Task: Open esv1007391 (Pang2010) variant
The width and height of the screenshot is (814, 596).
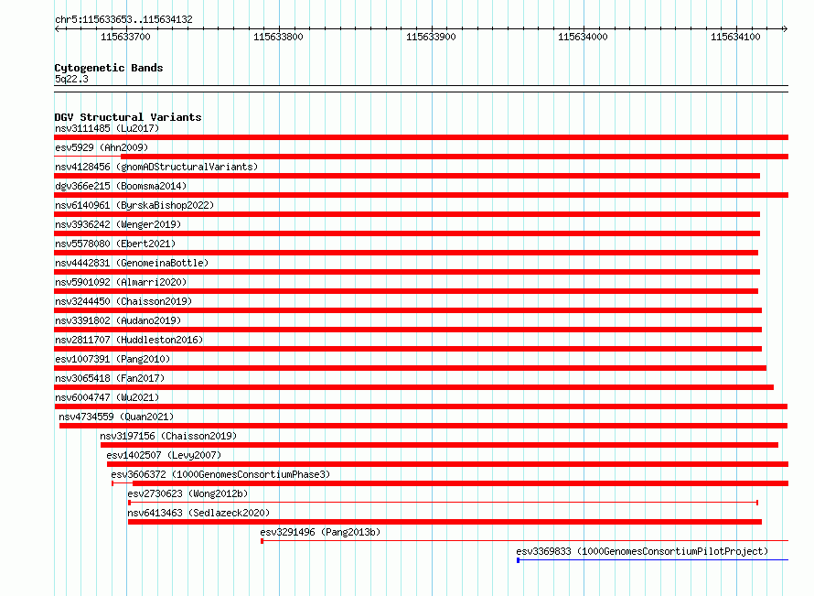Action: click(x=112, y=359)
